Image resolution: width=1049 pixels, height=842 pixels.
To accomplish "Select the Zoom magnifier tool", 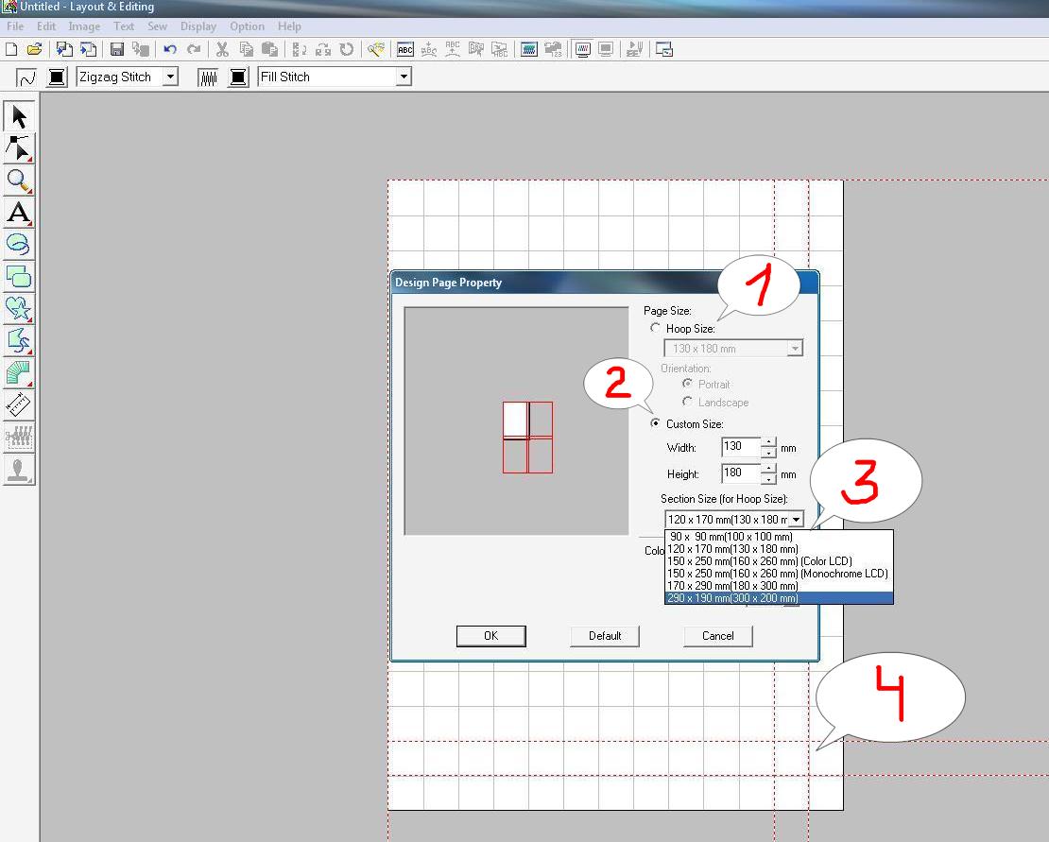I will pos(19,180).
